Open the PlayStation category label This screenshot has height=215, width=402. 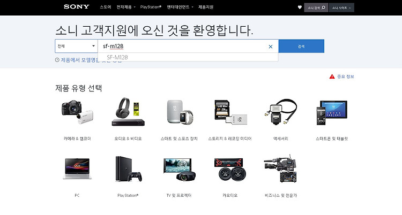pyautogui.click(x=128, y=195)
